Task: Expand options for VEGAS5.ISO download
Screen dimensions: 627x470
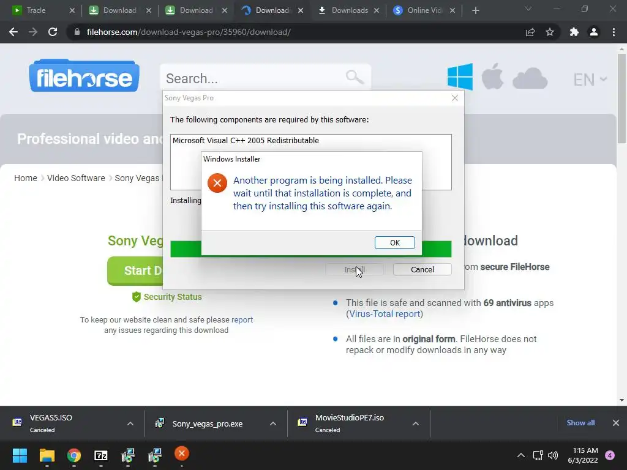Action: [130, 423]
